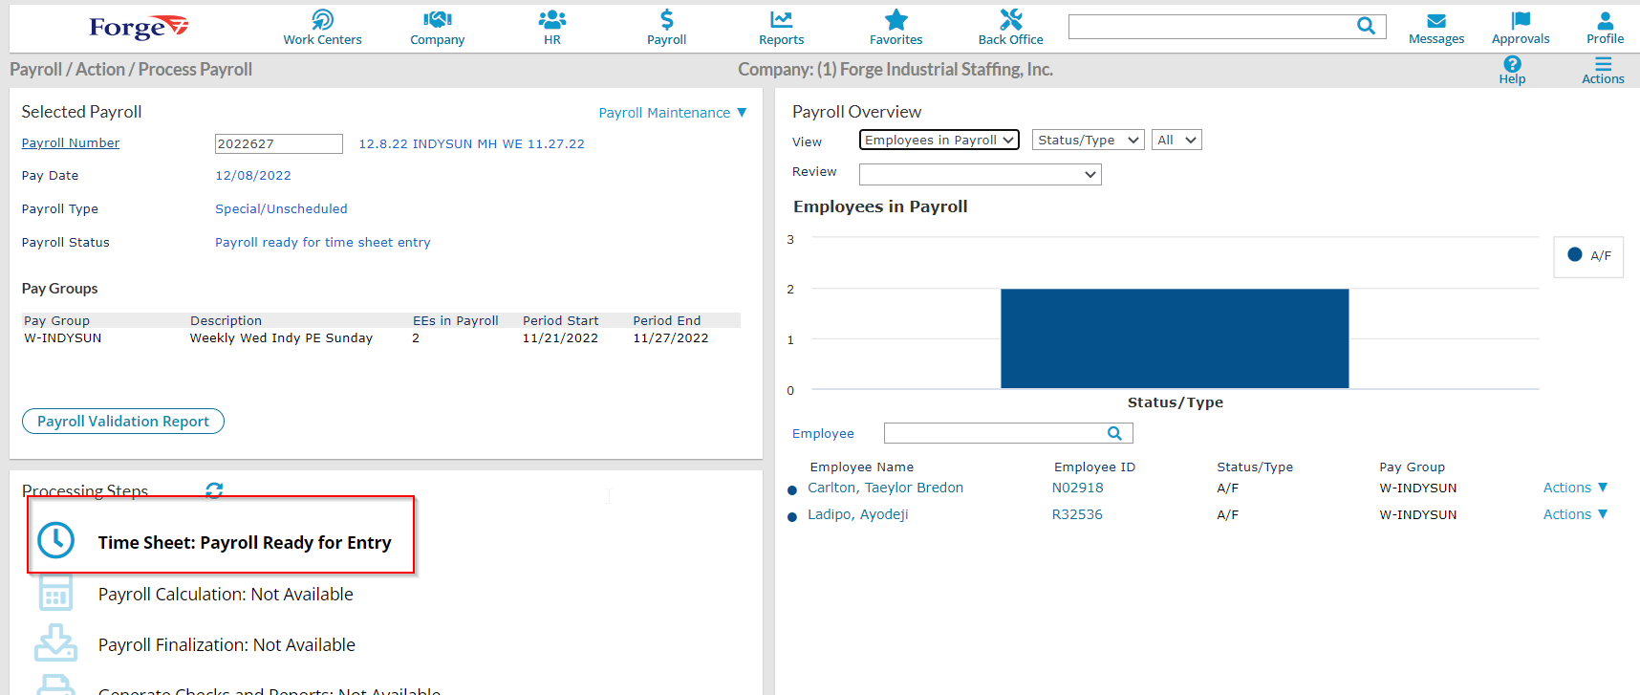Click the Employee ID column header

[x=1094, y=467]
